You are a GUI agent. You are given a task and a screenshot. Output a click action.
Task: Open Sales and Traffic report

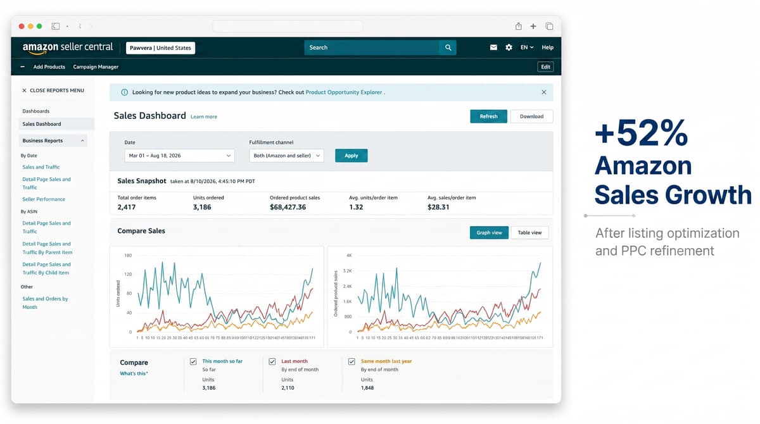(41, 167)
